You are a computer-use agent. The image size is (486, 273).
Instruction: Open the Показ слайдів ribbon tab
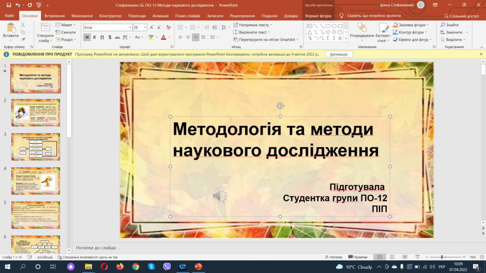[188, 16]
